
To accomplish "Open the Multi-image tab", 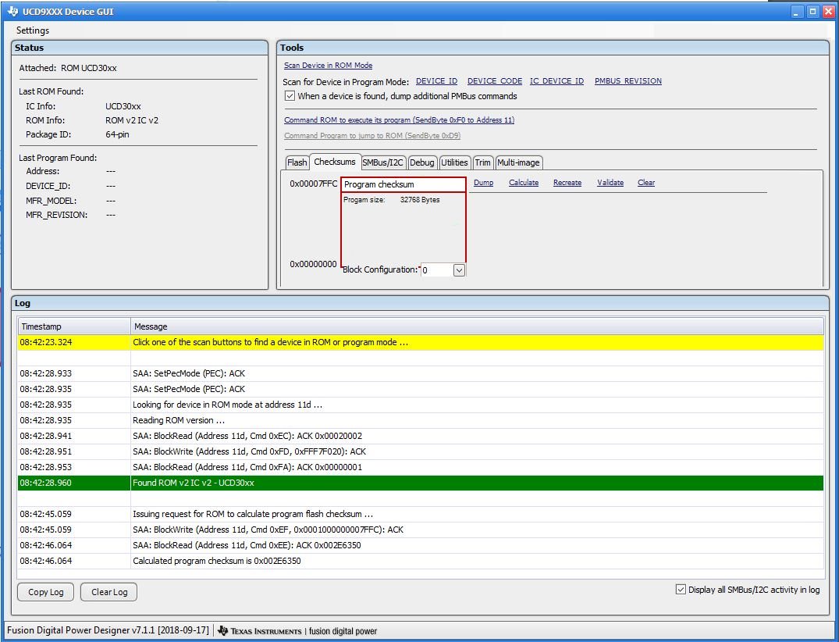I will pyautogui.click(x=518, y=162).
